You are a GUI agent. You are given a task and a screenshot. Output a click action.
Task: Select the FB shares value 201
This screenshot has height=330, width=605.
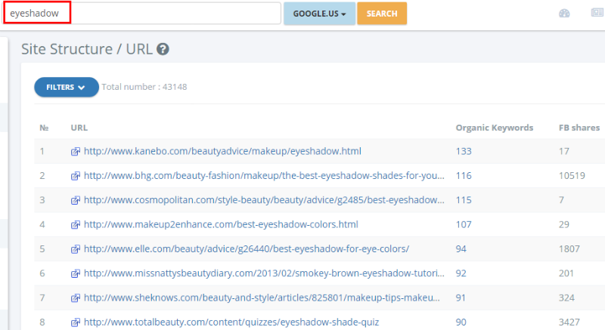[566, 273]
